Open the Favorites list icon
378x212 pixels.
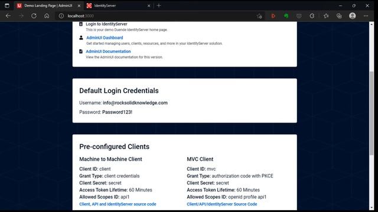(x=326, y=16)
